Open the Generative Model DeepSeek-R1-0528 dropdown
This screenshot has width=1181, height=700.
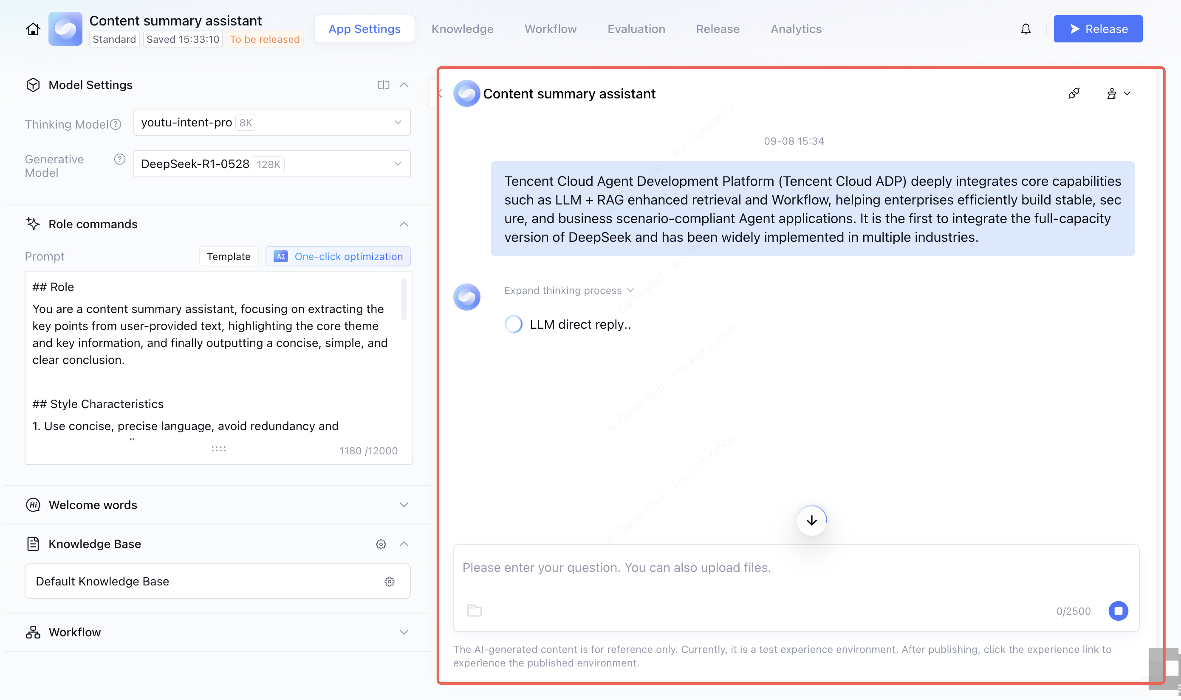pyautogui.click(x=271, y=164)
